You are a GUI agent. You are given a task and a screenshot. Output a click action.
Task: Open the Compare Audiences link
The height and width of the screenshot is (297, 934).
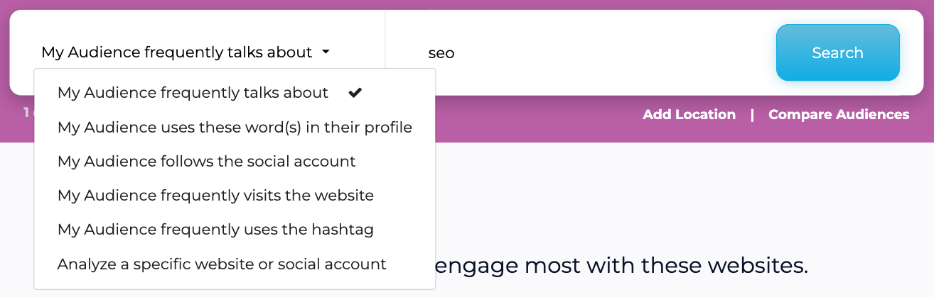click(x=839, y=115)
